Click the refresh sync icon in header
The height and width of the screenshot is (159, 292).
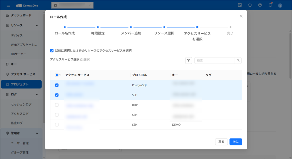coord(250,5)
